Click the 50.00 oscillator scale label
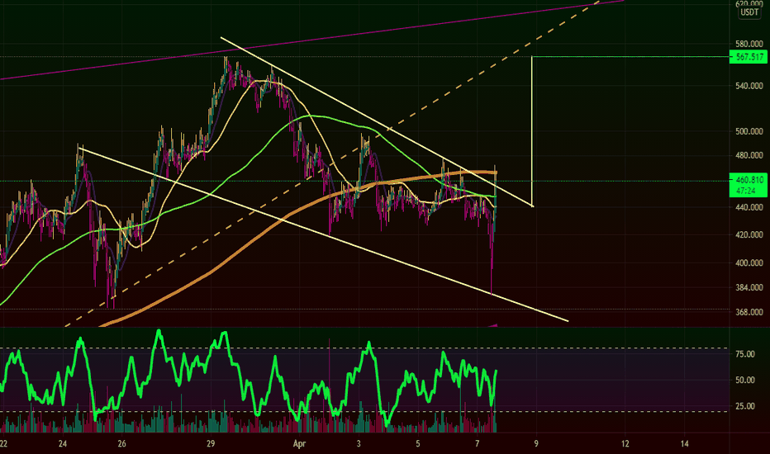770x454 pixels. click(x=745, y=381)
